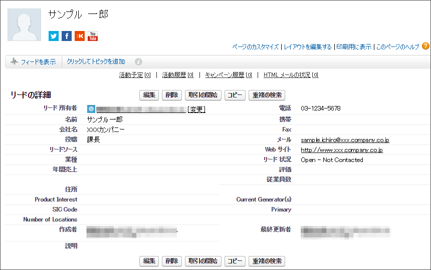Click the orange help question mark icon
This screenshot has width=431, height=270.
click(425, 46)
